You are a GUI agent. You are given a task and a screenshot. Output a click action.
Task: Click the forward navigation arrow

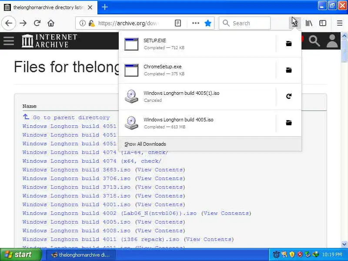pyautogui.click(x=23, y=23)
